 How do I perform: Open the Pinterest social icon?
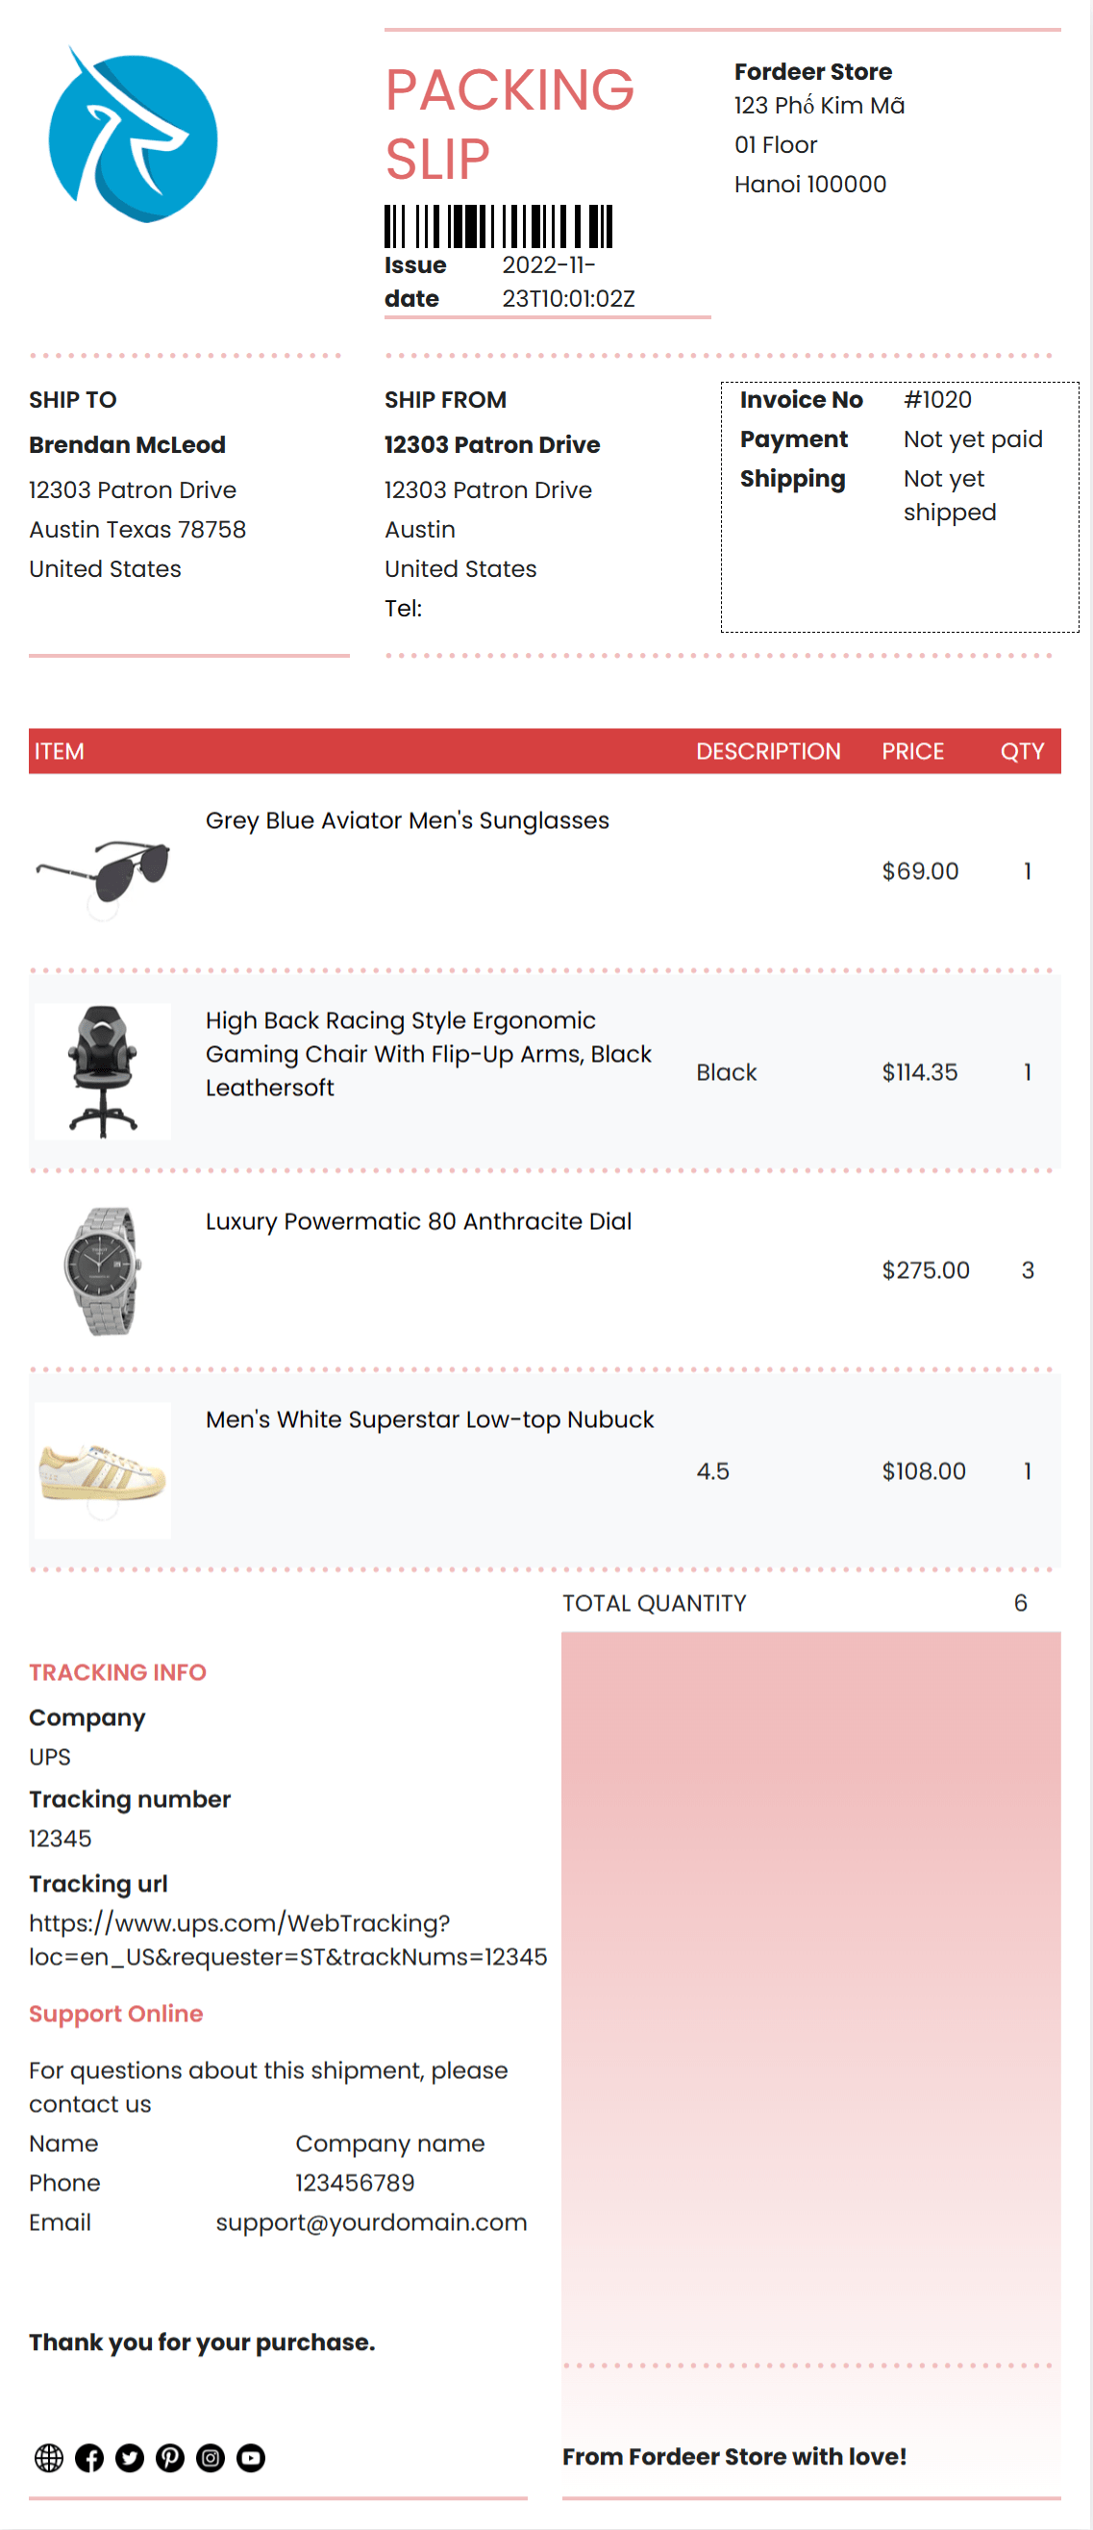pos(170,2456)
